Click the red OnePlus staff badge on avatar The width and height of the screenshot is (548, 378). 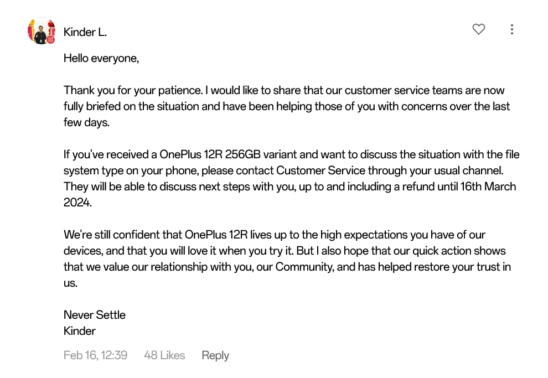(x=51, y=39)
